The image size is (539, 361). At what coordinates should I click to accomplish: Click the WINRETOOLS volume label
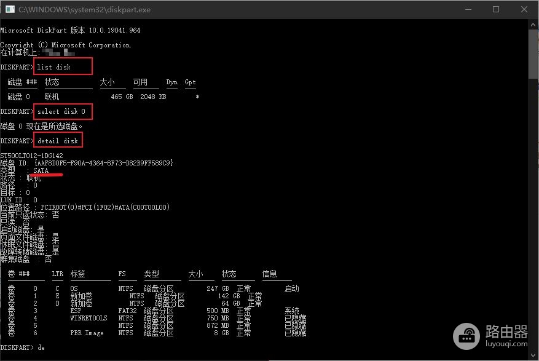(x=89, y=318)
